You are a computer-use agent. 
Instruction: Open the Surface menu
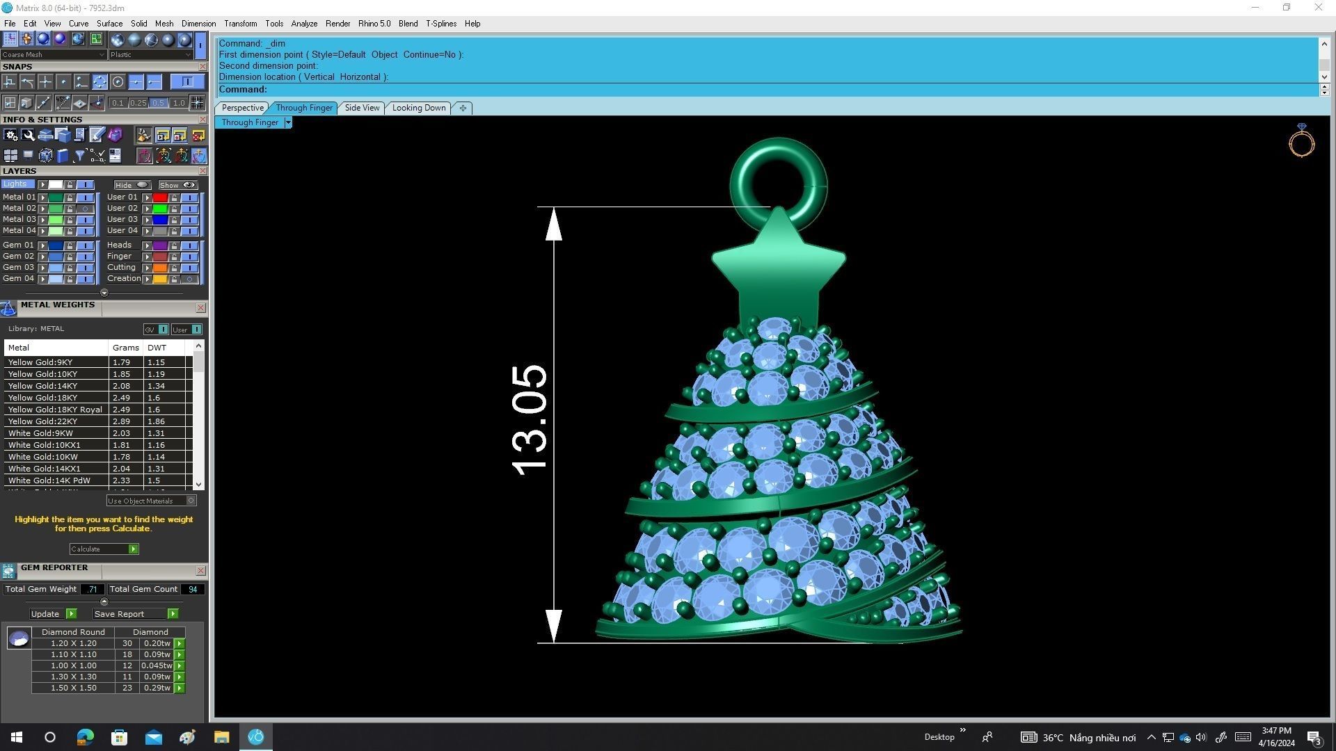(109, 24)
